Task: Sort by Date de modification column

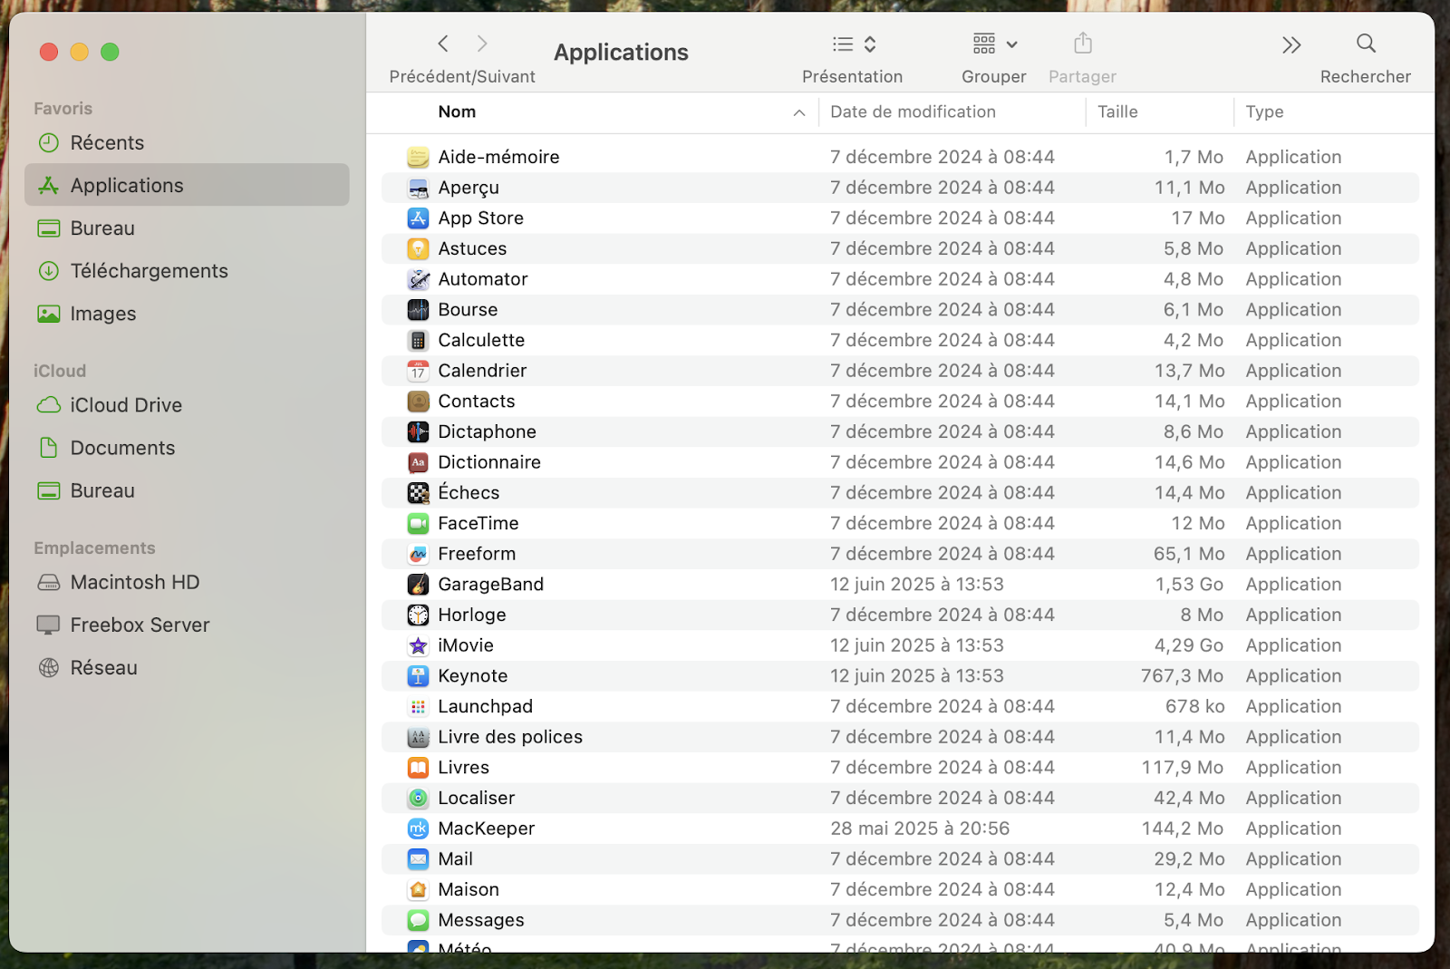Action: pos(913,112)
